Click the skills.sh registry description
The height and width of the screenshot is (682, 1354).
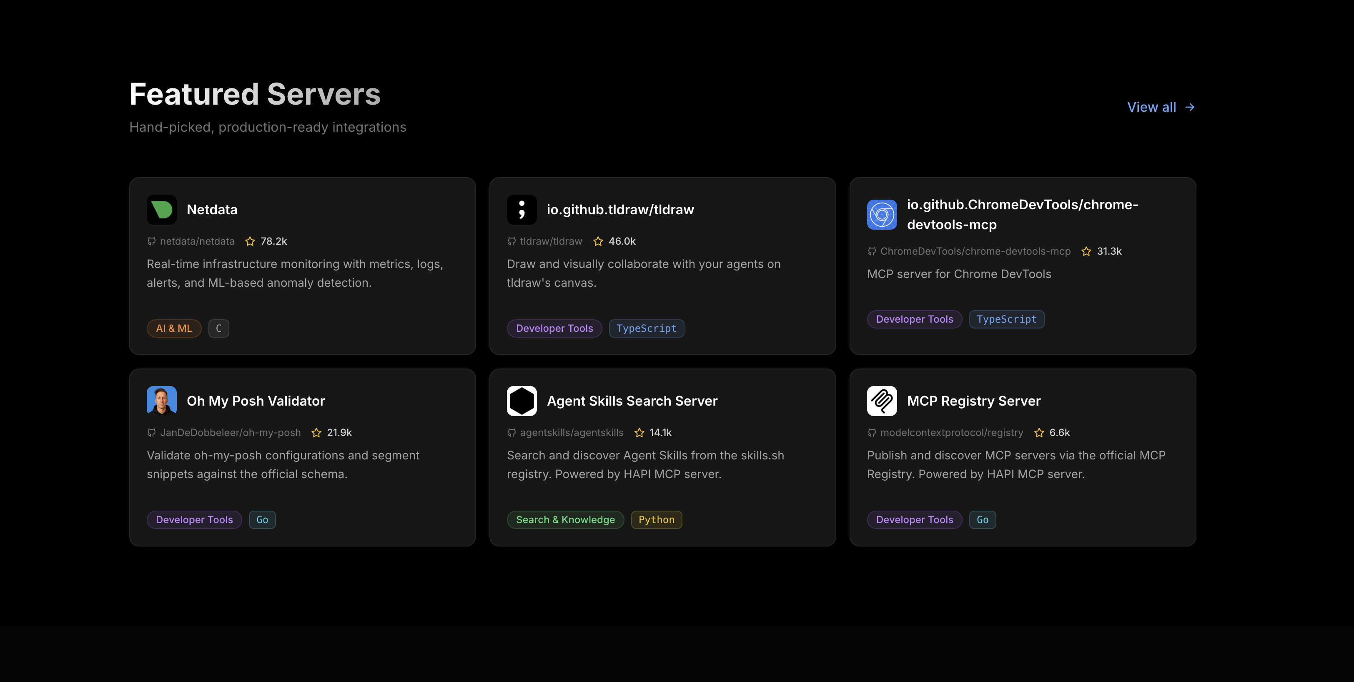pyautogui.click(x=645, y=464)
